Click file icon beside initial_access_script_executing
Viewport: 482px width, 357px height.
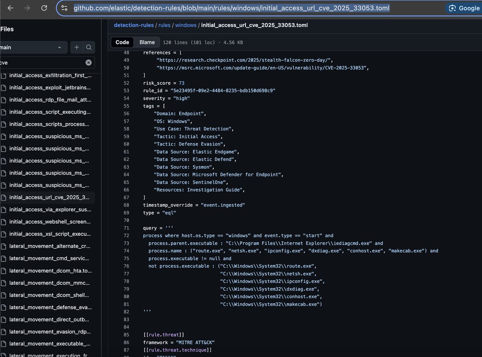(3, 112)
